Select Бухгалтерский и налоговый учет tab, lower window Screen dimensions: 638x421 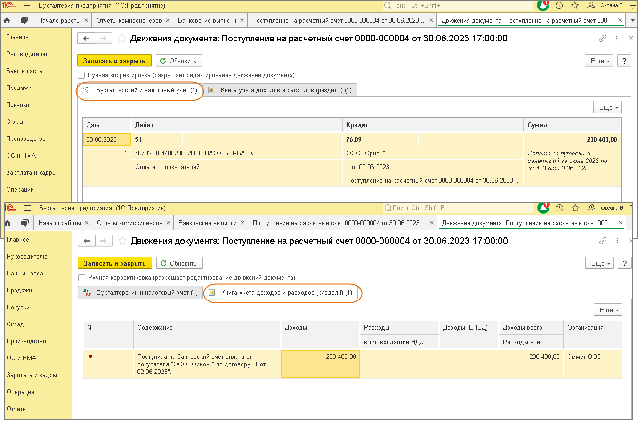point(140,292)
